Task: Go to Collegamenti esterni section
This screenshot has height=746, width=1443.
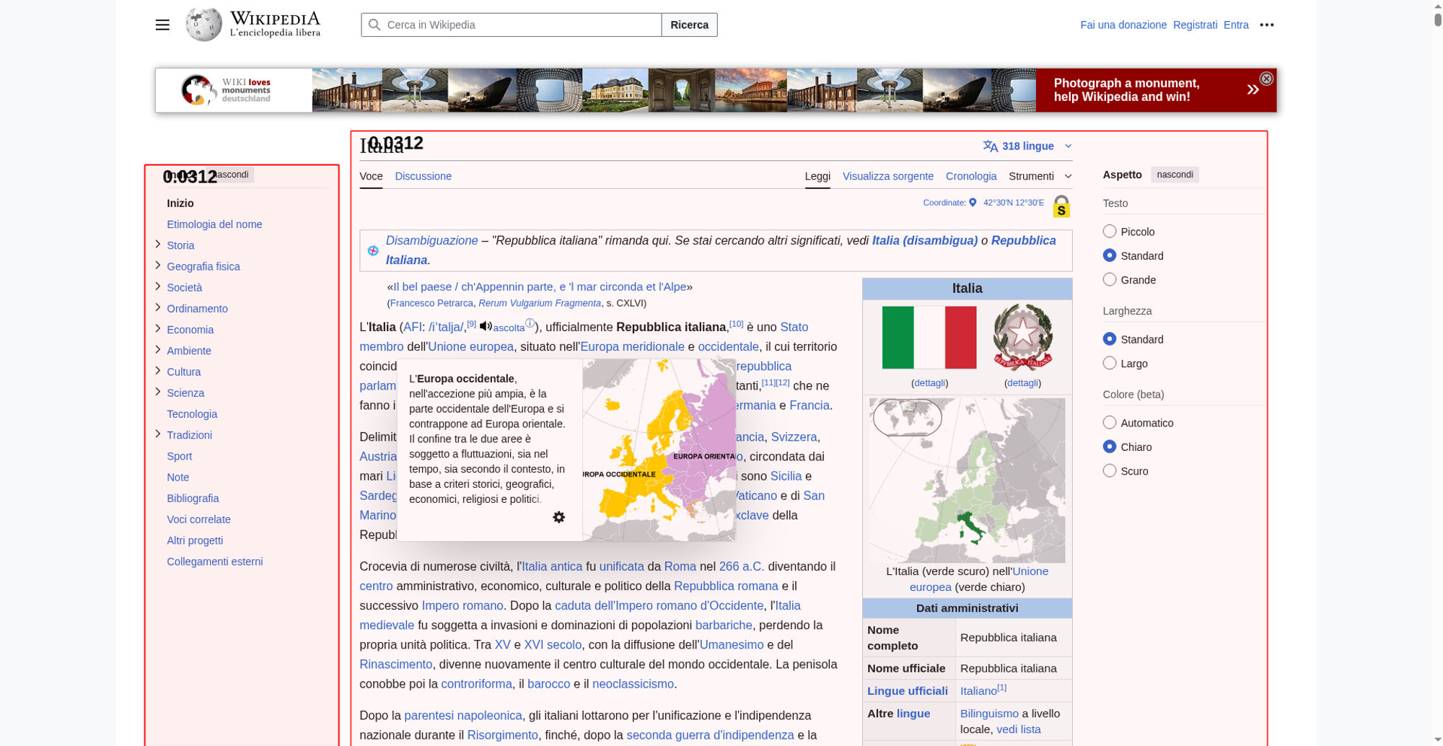Action: [x=214, y=561]
